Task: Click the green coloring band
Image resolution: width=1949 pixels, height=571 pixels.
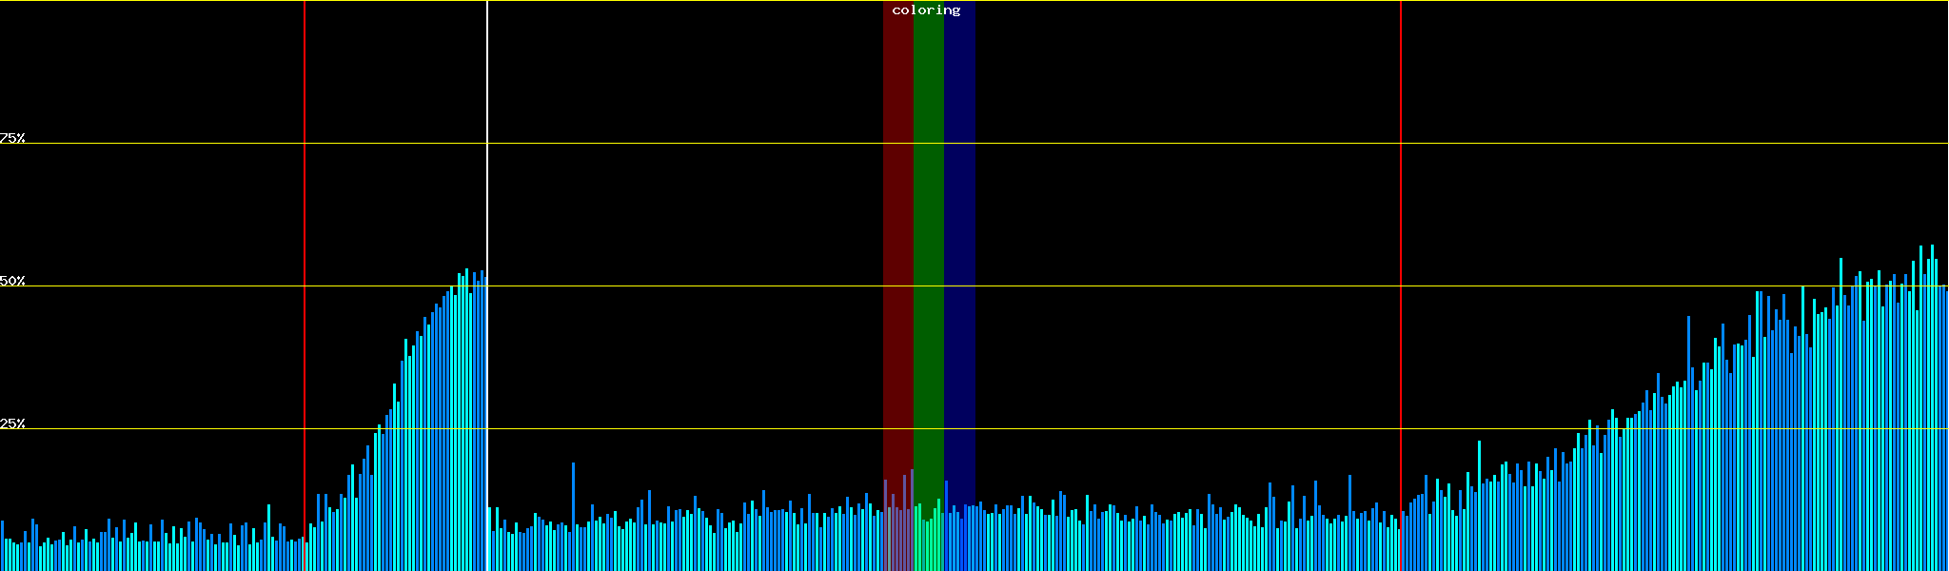Action: (928, 238)
